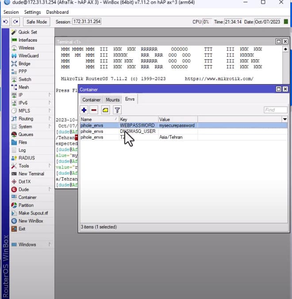Select the WEBPASSWORD env row
The image size is (292, 299).
click(x=184, y=125)
